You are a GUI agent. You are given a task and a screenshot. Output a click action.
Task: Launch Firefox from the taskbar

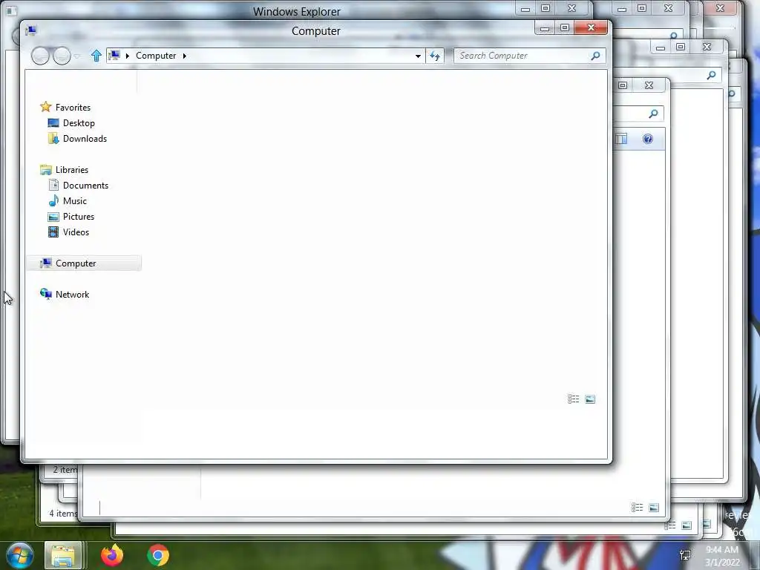[112, 555]
